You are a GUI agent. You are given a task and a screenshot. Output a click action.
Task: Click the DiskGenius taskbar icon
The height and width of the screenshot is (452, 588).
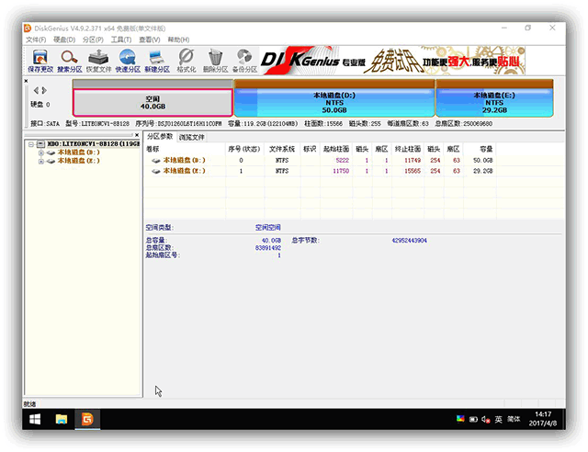pos(87,419)
